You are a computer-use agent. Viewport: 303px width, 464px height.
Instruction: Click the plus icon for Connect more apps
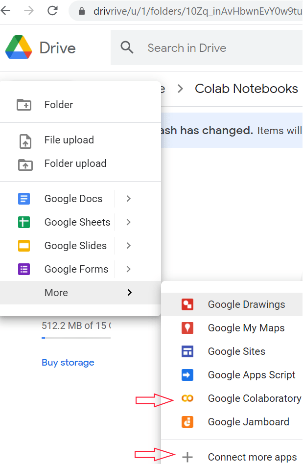[187, 457]
